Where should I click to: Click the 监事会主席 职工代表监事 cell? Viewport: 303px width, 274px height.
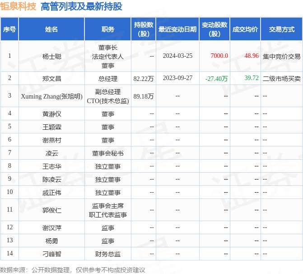pos(107,210)
